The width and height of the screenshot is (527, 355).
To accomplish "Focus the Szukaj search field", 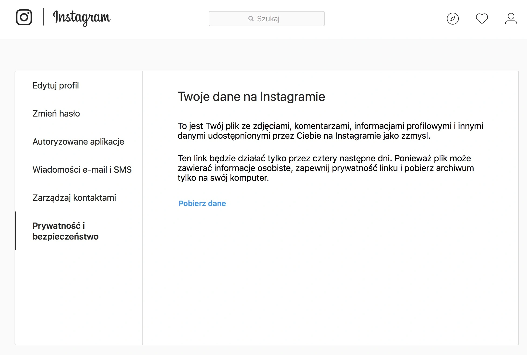I will coord(267,19).
